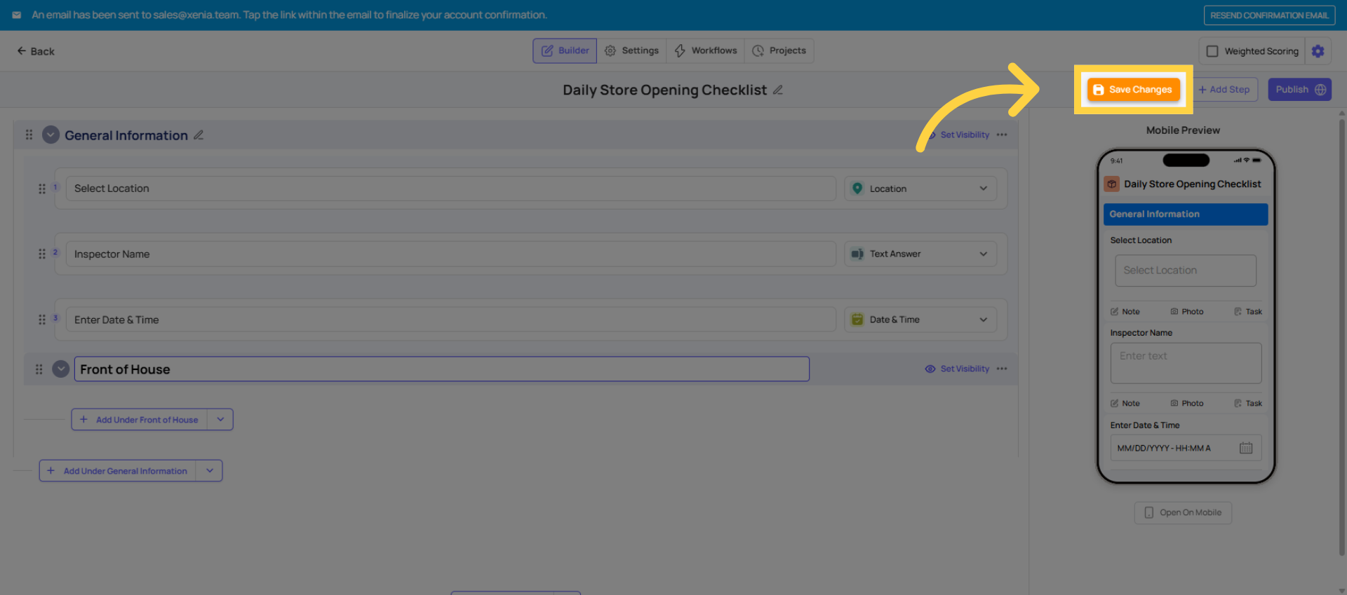This screenshot has height=595, width=1347.
Task: Open the Builder tab
Action: tap(565, 50)
